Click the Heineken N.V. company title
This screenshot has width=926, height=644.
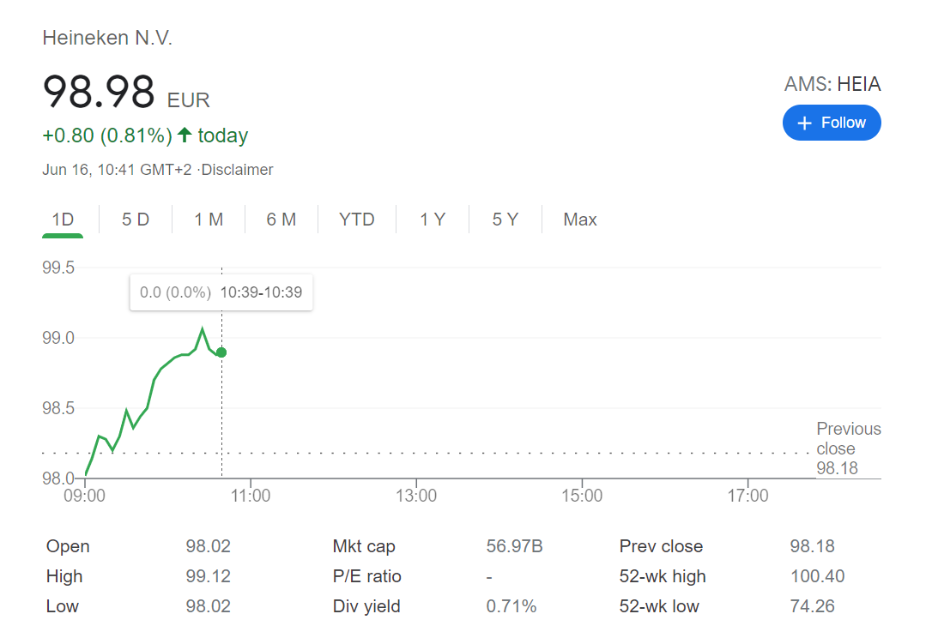tap(107, 38)
